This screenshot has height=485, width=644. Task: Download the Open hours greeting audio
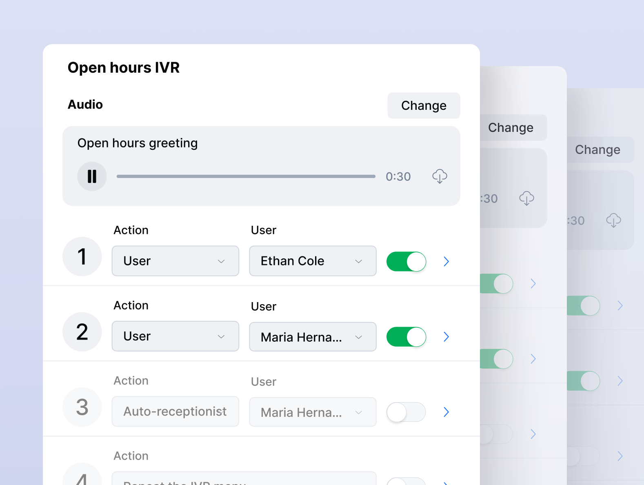coord(440,176)
